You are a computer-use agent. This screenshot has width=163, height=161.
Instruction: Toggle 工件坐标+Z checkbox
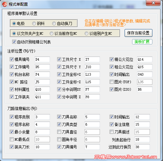(x=59, y=74)
